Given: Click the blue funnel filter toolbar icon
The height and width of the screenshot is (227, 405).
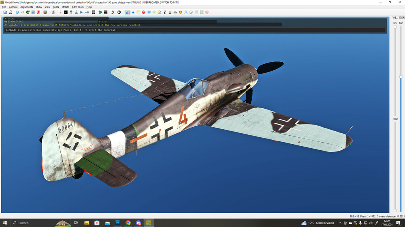Looking at the screenshot, I should [x=71, y=12].
